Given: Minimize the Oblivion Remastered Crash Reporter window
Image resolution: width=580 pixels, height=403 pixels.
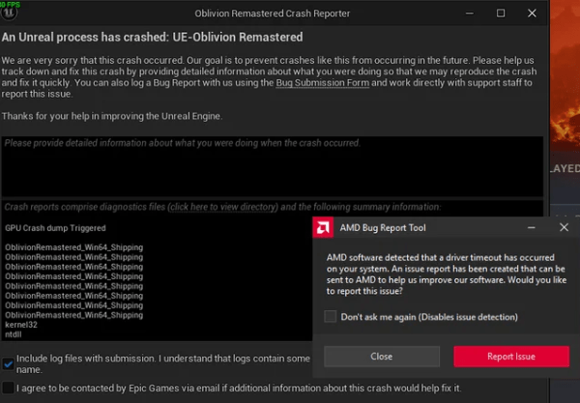Looking at the screenshot, I should click(x=467, y=13).
